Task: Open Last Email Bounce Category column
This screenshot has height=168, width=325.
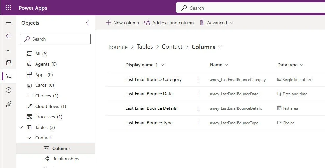Action: pyautogui.click(x=153, y=79)
